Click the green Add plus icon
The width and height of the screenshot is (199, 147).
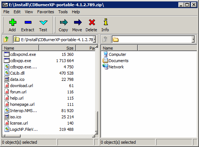point(13,22)
